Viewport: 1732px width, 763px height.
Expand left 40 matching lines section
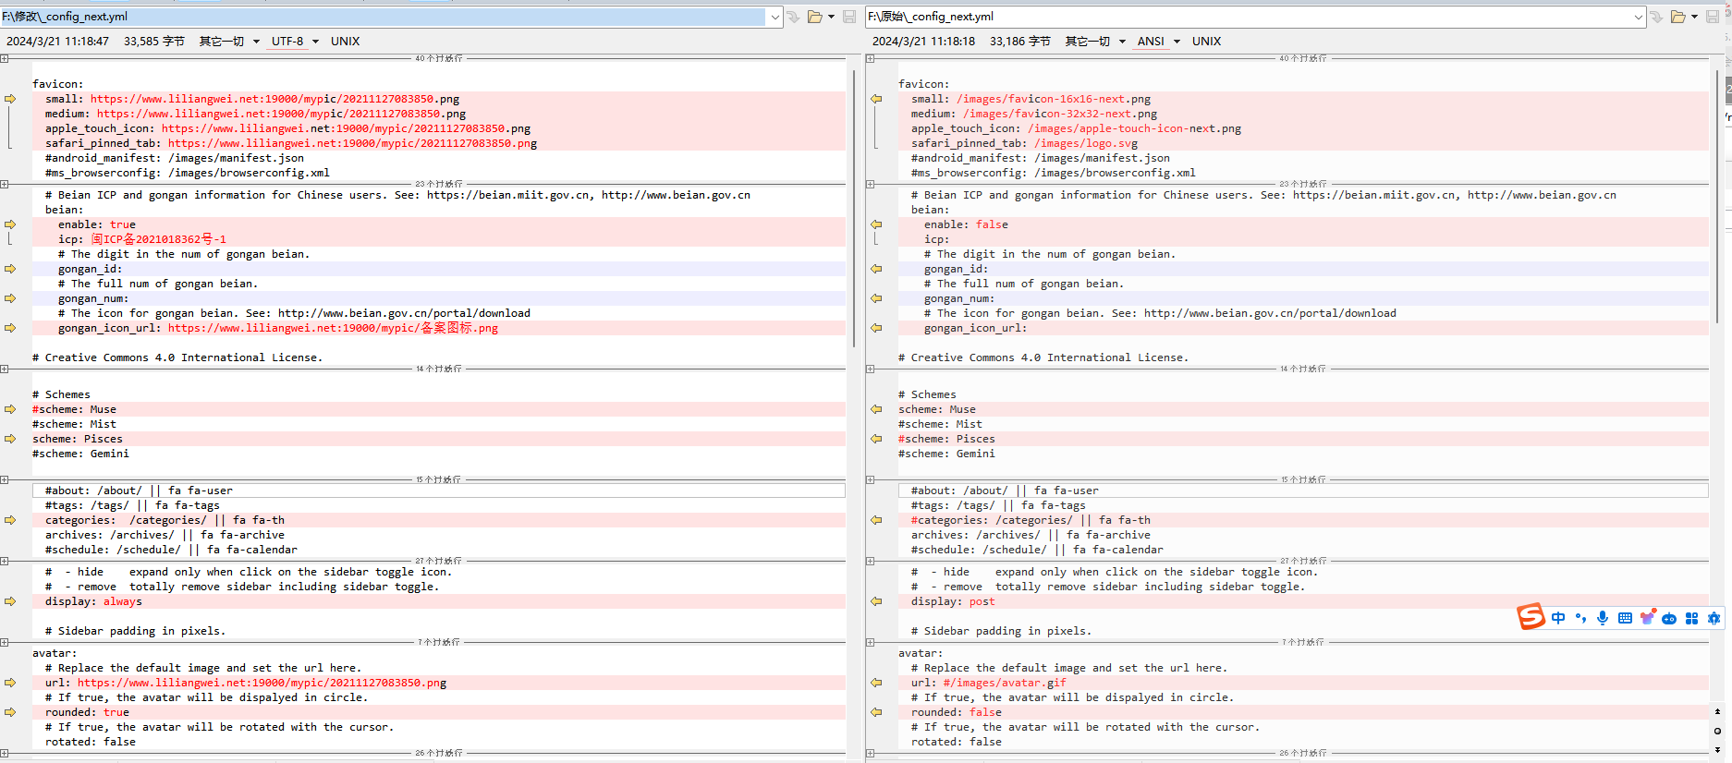coord(5,58)
